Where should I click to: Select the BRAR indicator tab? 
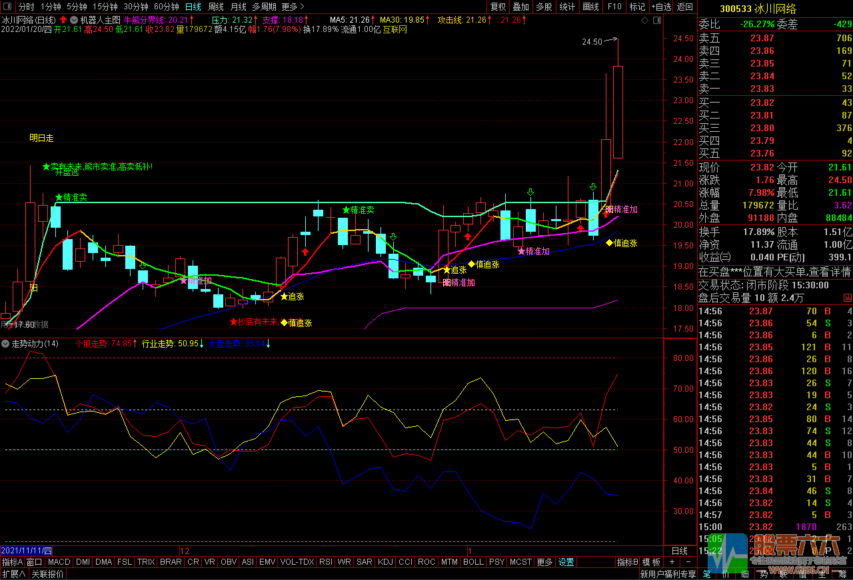click(171, 562)
